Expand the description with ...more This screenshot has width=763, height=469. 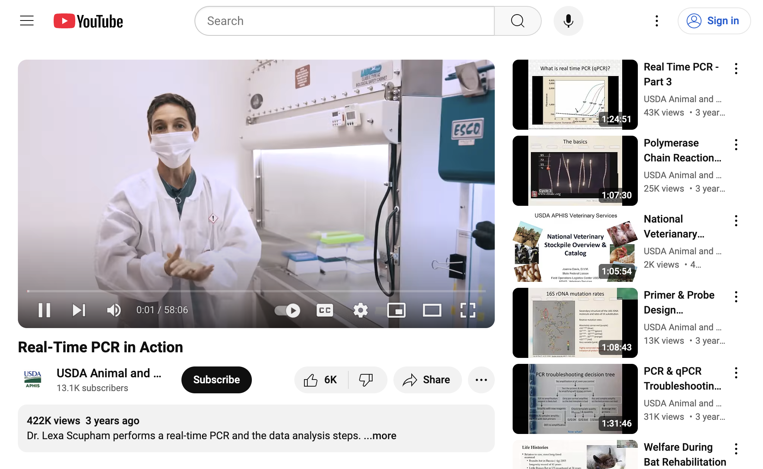coord(380,435)
